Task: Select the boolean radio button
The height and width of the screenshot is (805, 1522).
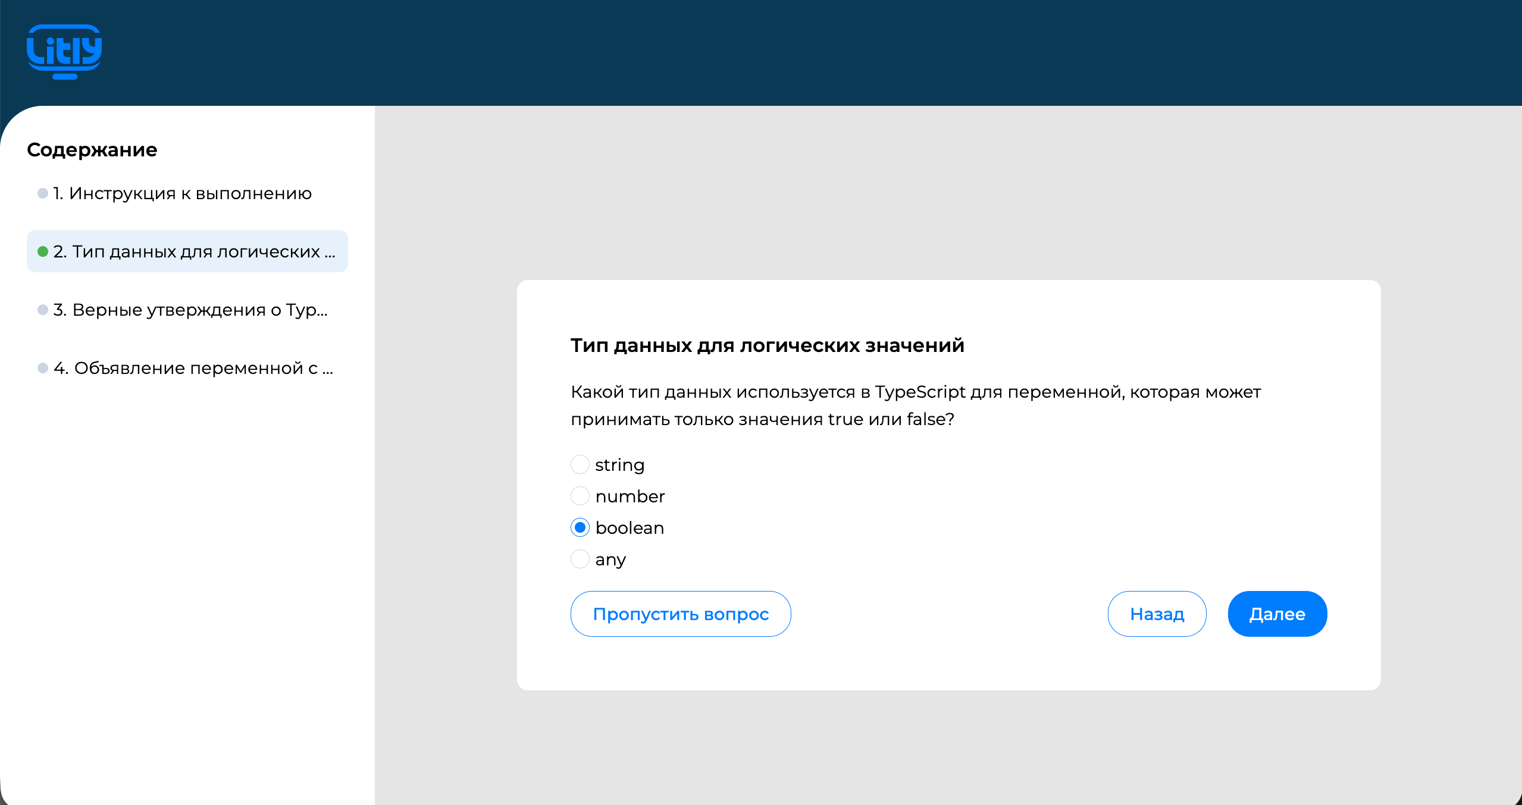Action: 580,527
